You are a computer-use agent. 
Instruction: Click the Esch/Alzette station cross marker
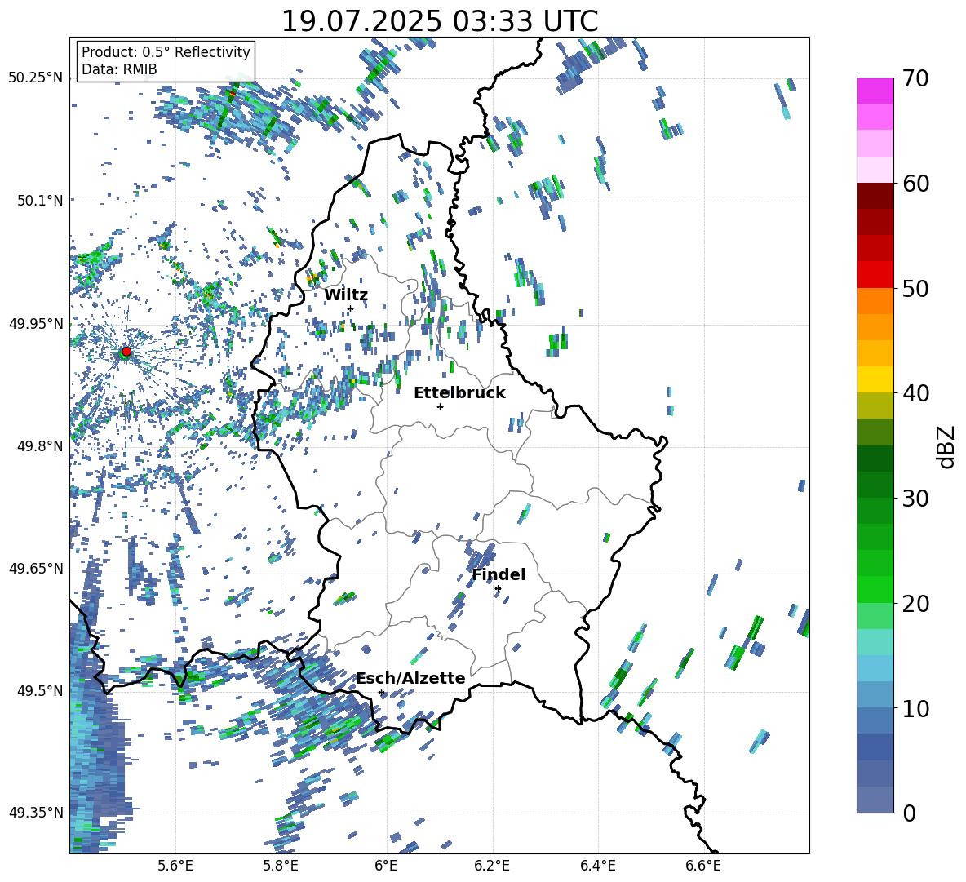[x=381, y=692]
